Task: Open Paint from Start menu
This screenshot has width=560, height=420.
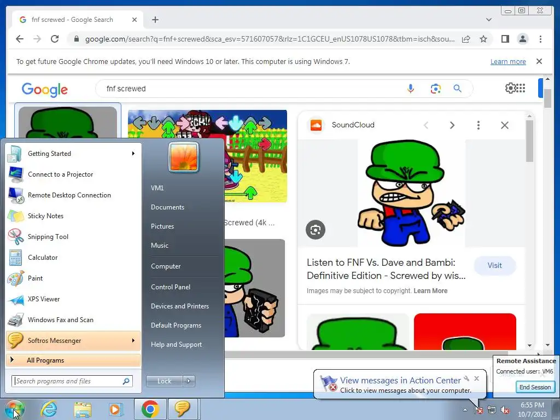Action: [x=73, y=278]
